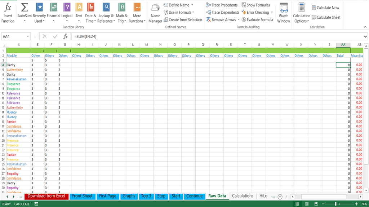The height and width of the screenshot is (207, 369).
Task: Toggle Show Formulas mode
Action: click(x=256, y=5)
